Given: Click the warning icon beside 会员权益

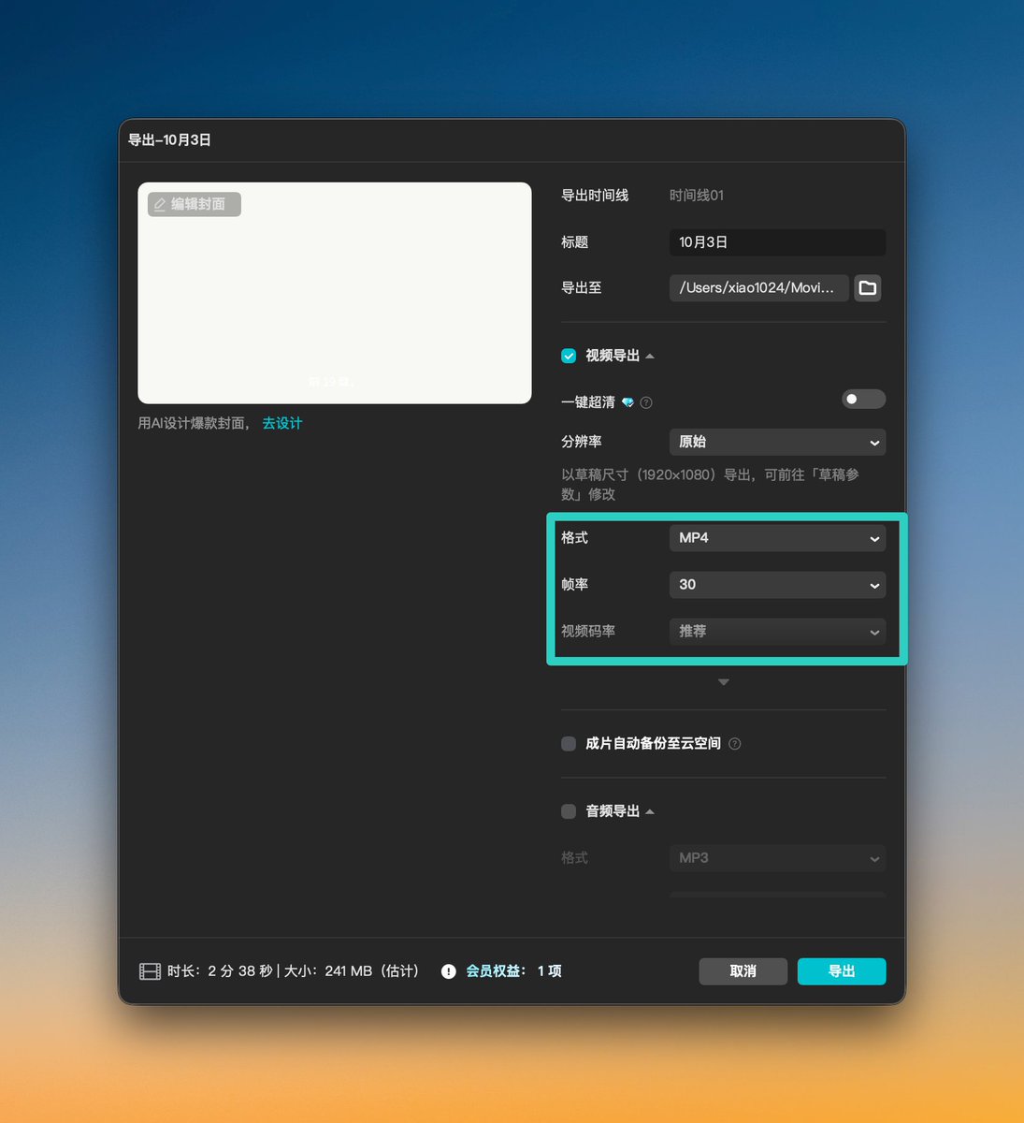Looking at the screenshot, I should pyautogui.click(x=449, y=971).
